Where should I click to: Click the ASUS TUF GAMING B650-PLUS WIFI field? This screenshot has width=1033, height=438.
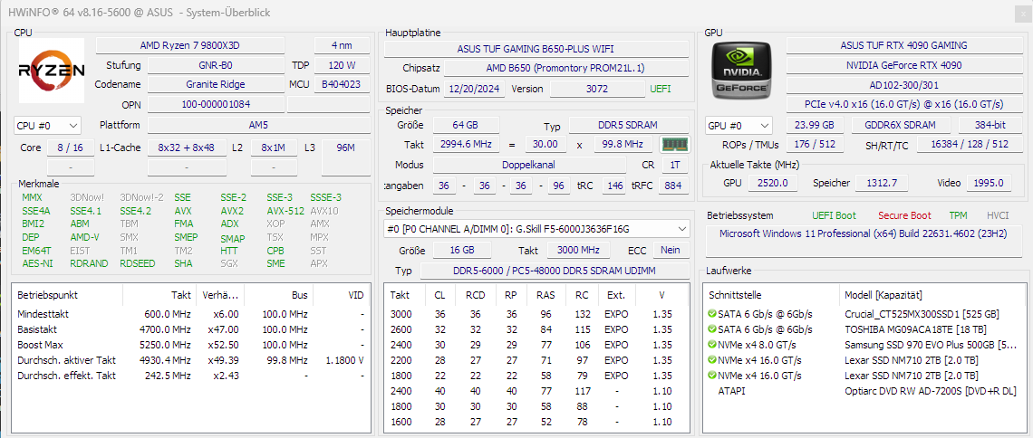pos(537,49)
